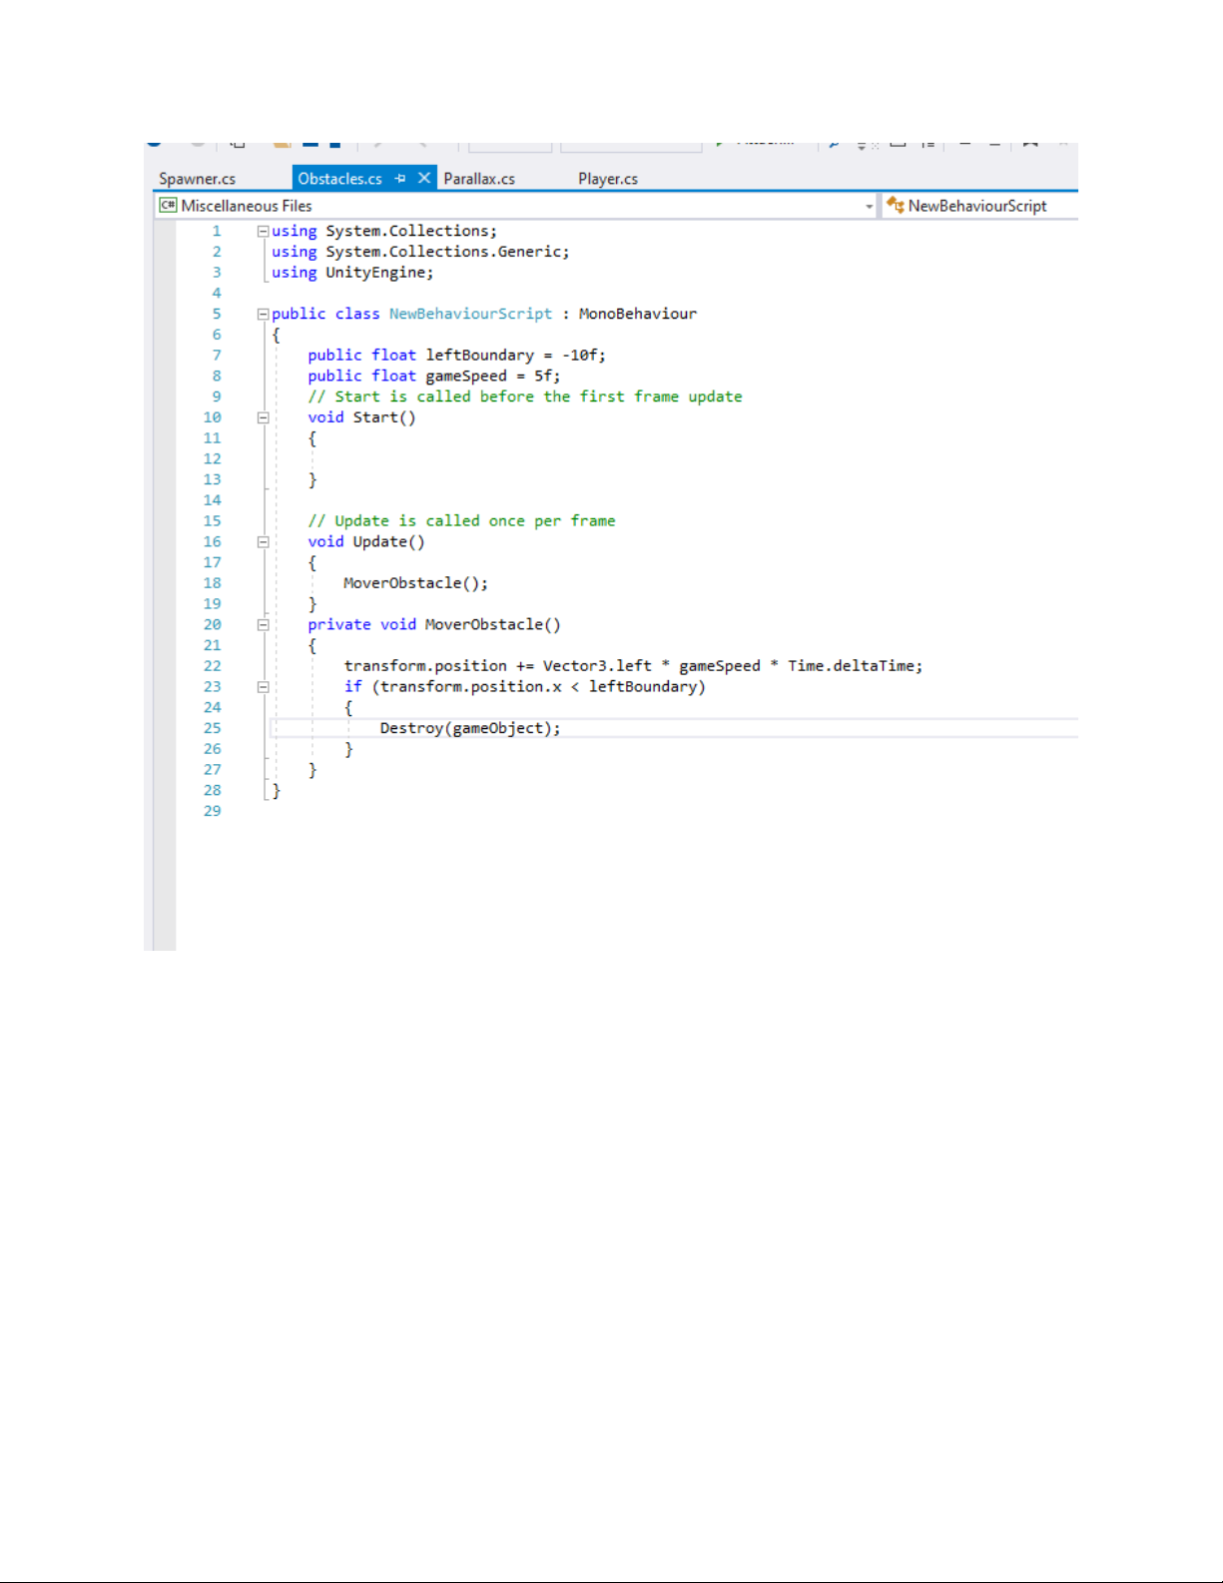Click the Destroy(gameObject) code line
Screen dimensions: 1223x1583
click(469, 729)
